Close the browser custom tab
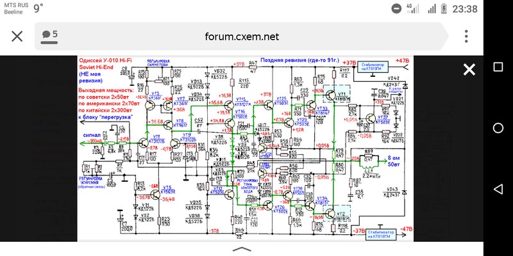 [17, 36]
